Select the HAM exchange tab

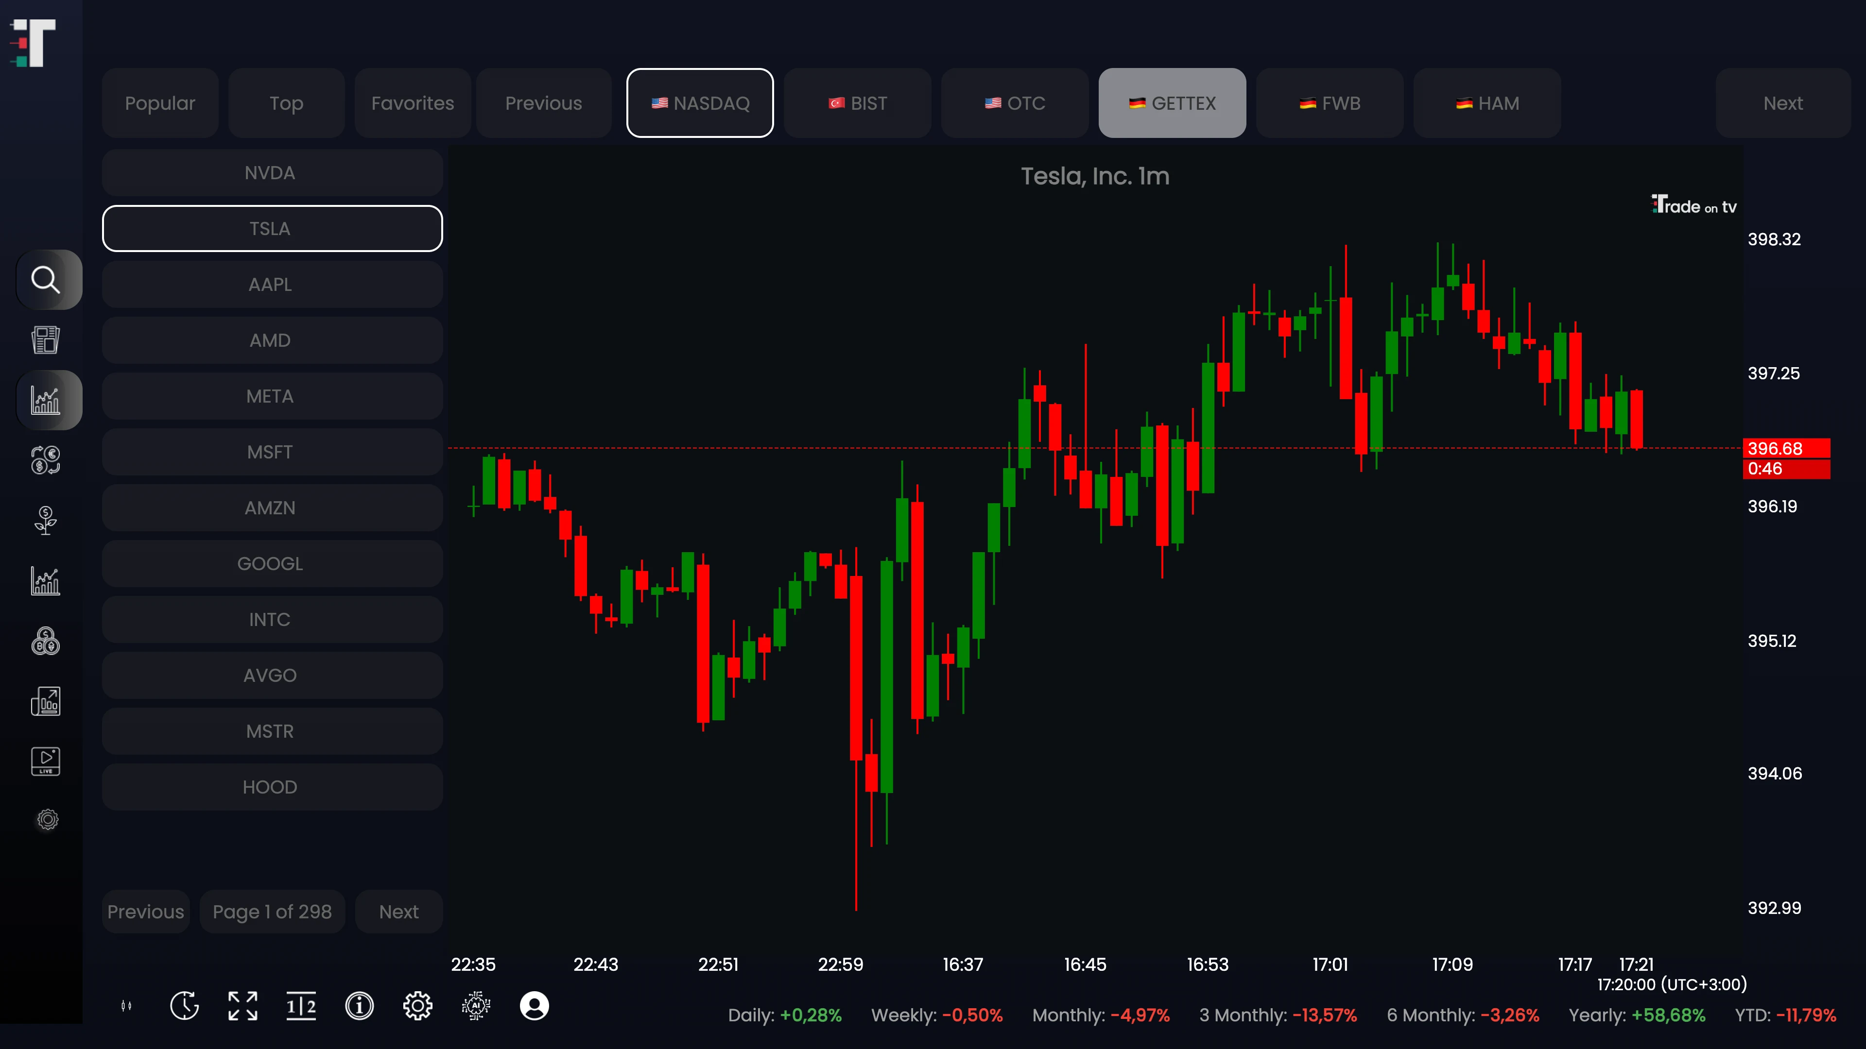[x=1487, y=103]
